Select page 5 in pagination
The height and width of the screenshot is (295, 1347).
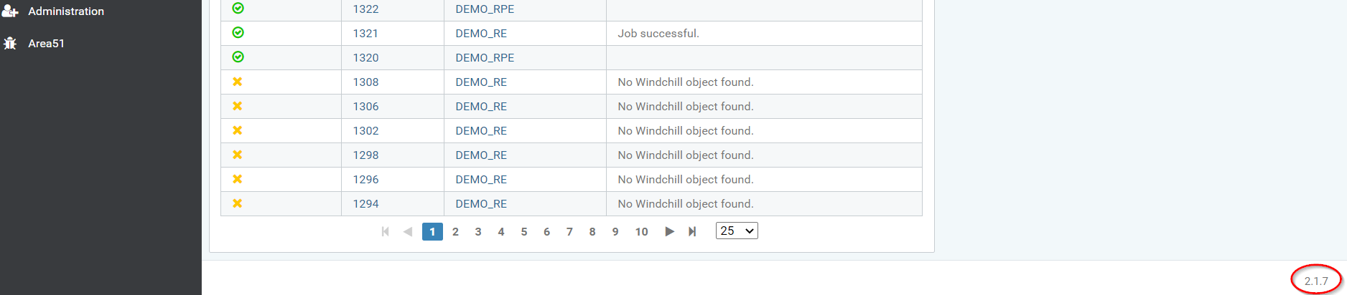[524, 232]
